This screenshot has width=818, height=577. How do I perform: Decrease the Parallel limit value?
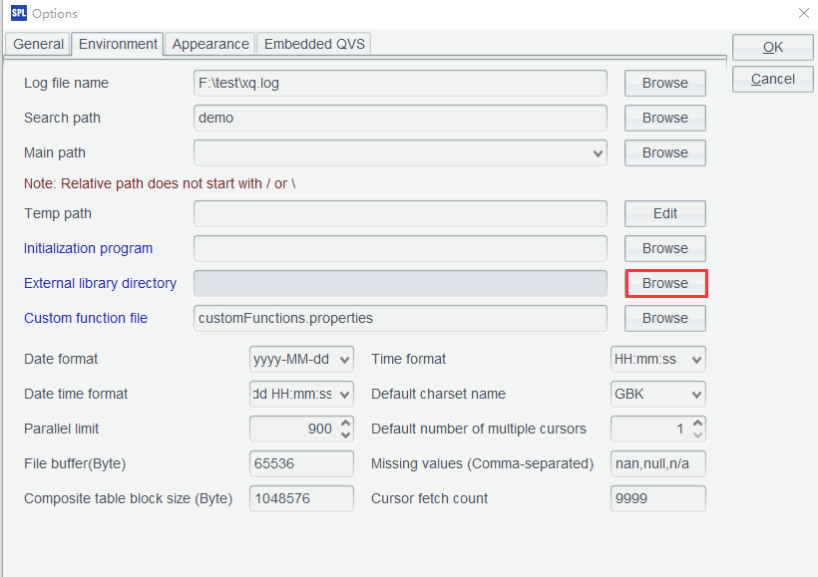pos(346,434)
